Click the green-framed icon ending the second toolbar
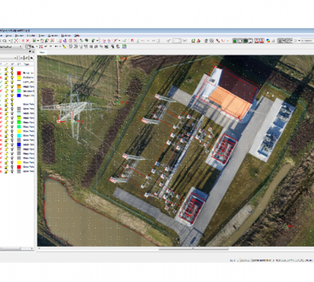Viewport: 314px width, 282px height. point(124,46)
